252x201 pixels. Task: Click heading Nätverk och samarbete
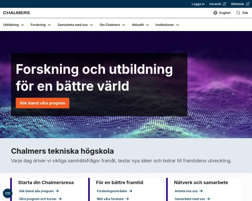point(201,183)
